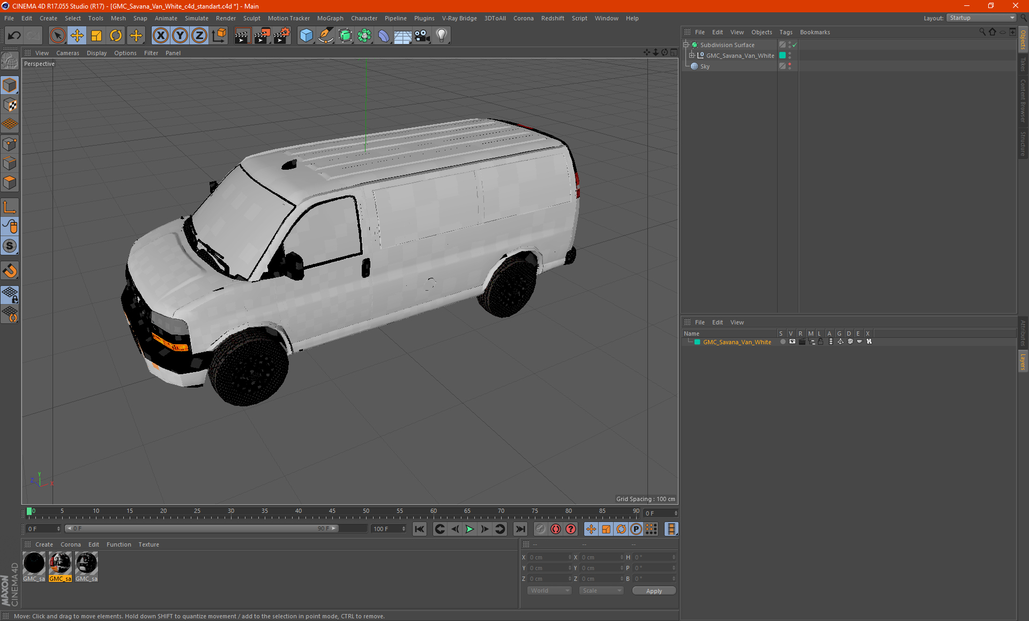Image resolution: width=1029 pixels, height=621 pixels.
Task: Switch to Texture mode
Action: 10,105
